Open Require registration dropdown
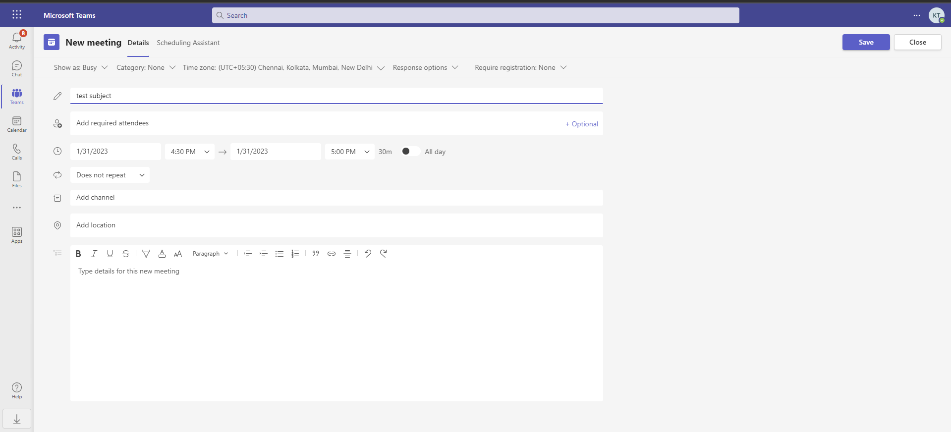 (520, 67)
